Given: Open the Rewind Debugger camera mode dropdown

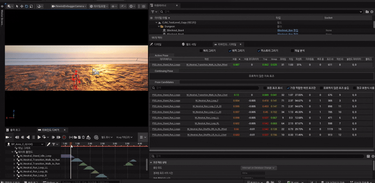Looking at the screenshot, I should coord(9,137).
